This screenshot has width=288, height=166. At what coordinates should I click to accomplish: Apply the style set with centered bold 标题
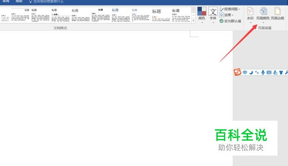[101, 15]
